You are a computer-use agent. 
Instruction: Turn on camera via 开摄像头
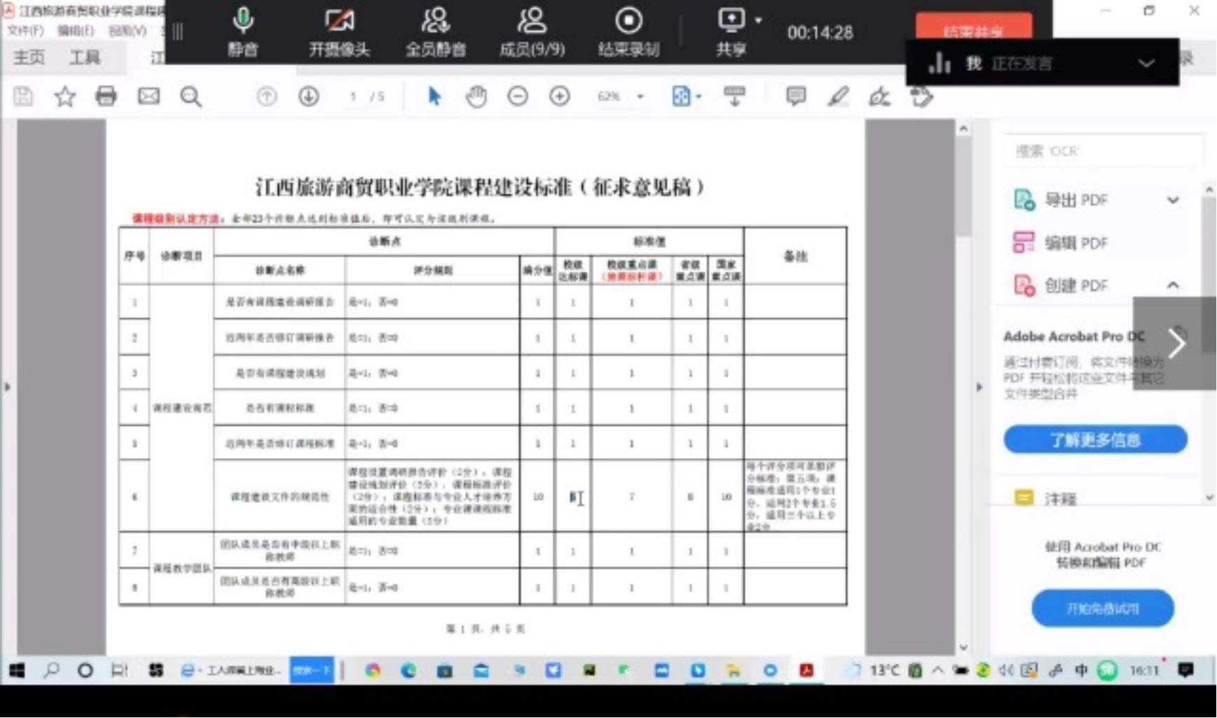click(x=339, y=32)
